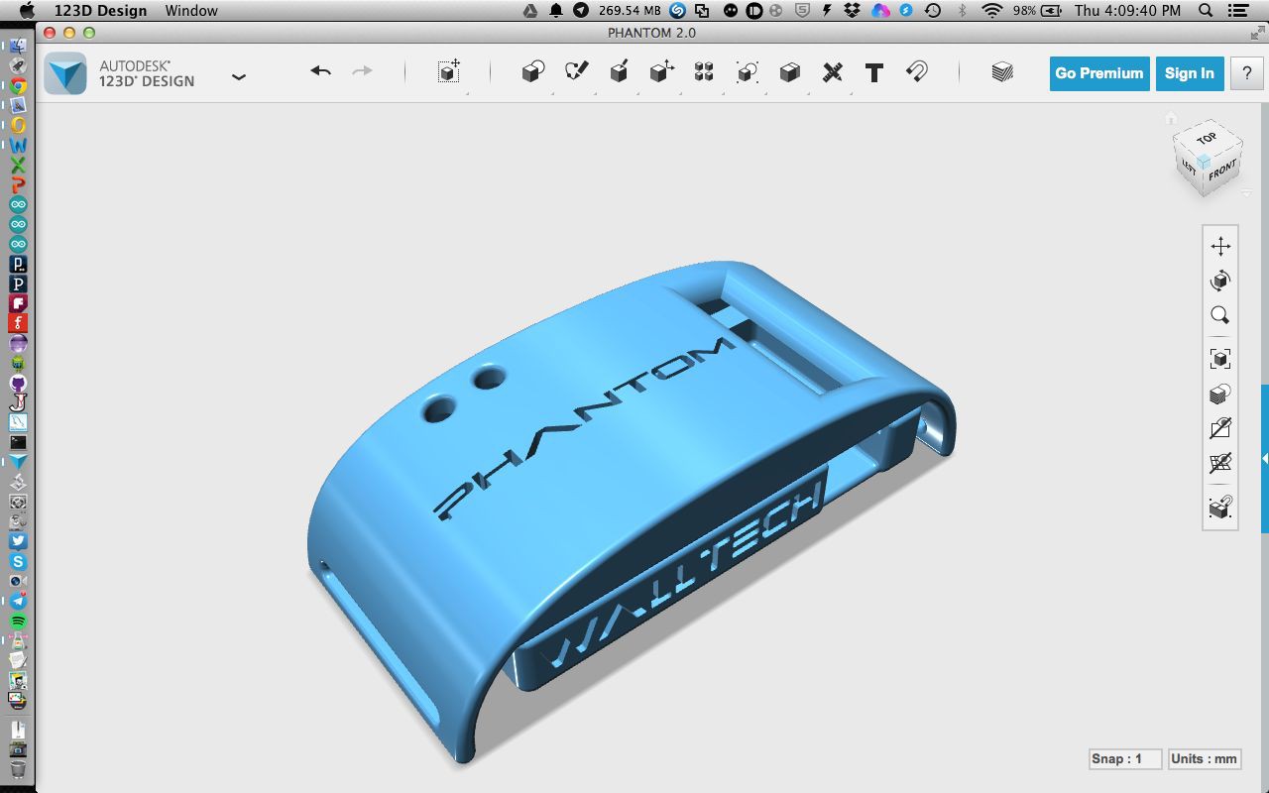Select the Snap magnet tool
The height and width of the screenshot is (793, 1269).
[x=917, y=72]
